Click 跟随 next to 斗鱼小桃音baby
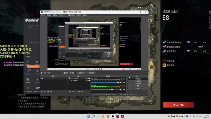This screenshot has height=119, width=211. click(195, 42)
